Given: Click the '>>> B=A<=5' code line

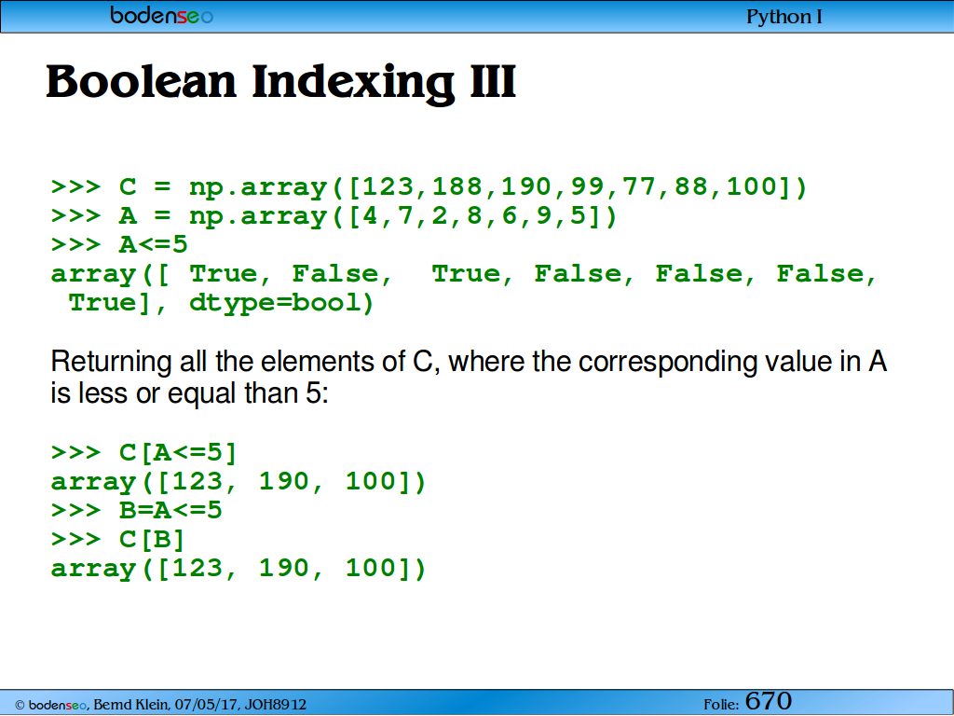Looking at the screenshot, I should (x=137, y=510).
